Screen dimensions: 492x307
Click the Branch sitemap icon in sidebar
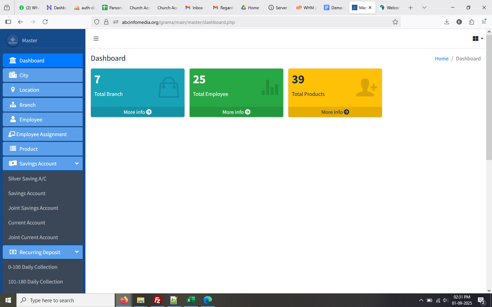(13, 105)
